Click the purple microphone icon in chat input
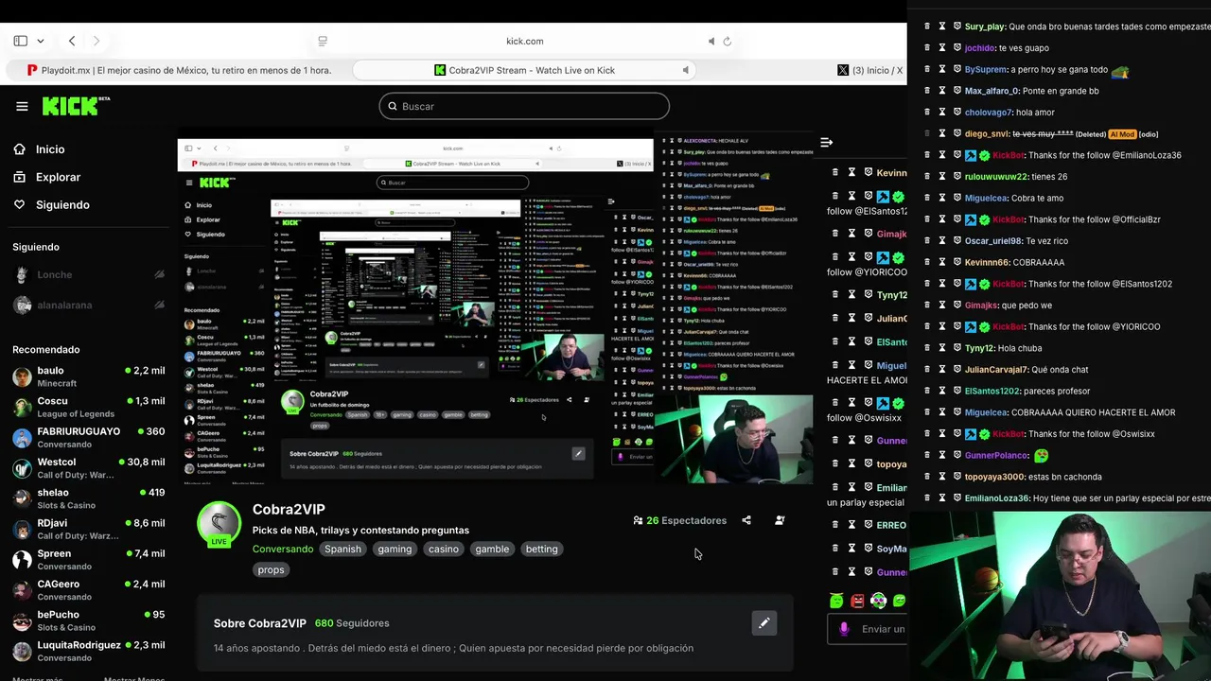Viewport: 1211px width, 681px height. click(844, 629)
